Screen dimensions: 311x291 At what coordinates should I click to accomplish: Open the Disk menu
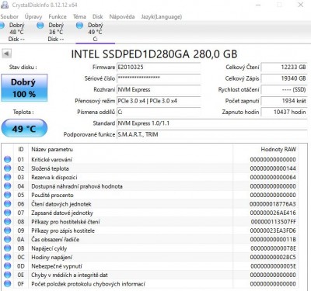[98, 17]
